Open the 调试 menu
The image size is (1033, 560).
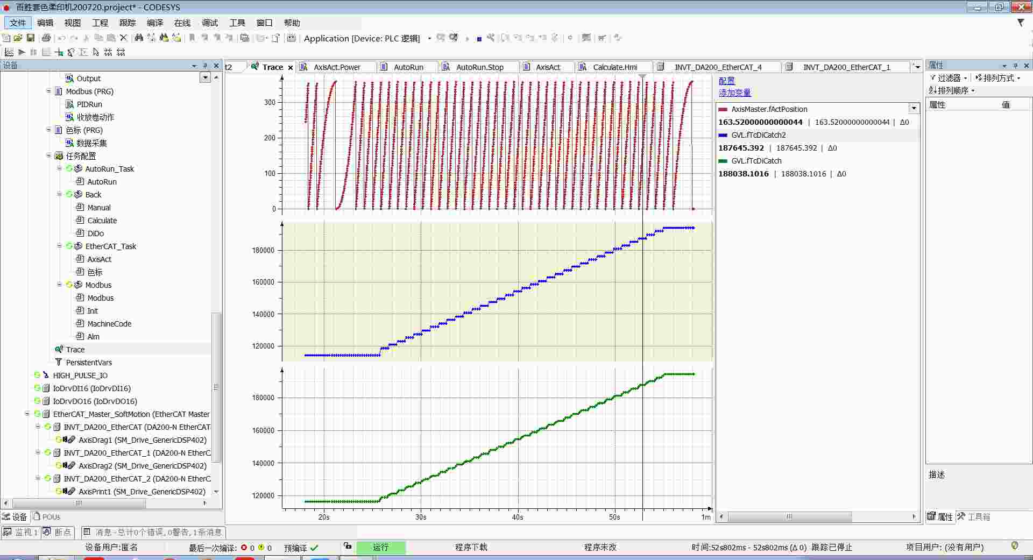pos(209,23)
